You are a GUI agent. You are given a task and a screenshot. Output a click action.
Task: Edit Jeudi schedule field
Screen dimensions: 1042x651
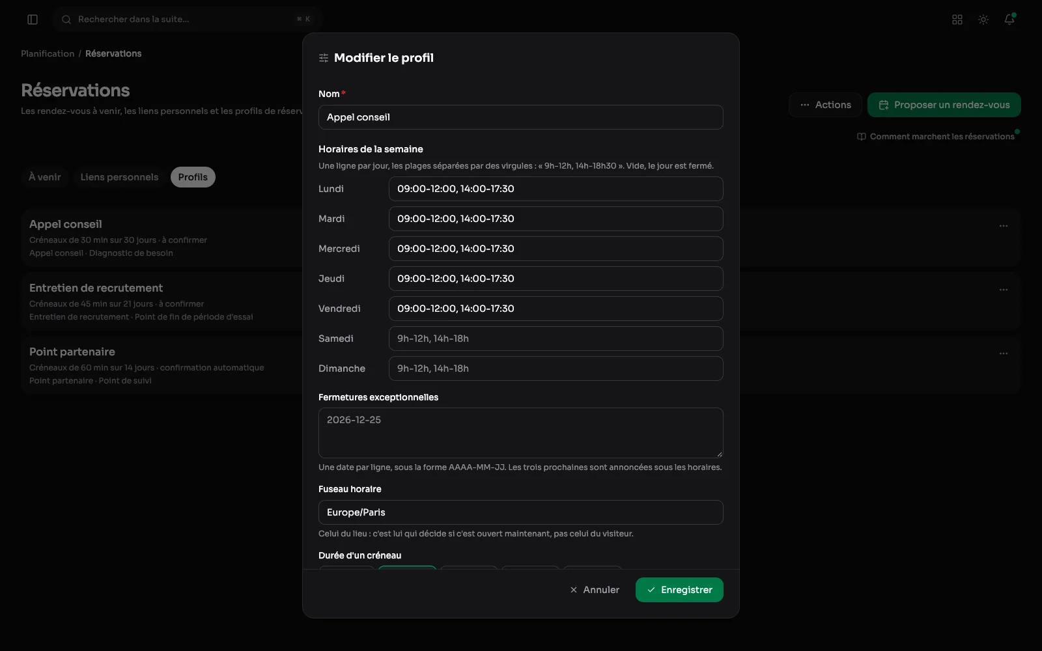pos(556,279)
